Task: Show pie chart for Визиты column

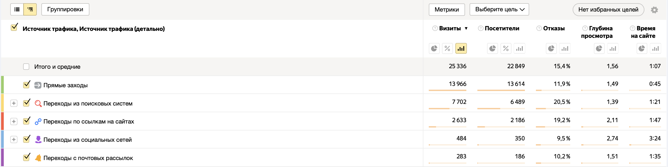Action: (x=434, y=49)
